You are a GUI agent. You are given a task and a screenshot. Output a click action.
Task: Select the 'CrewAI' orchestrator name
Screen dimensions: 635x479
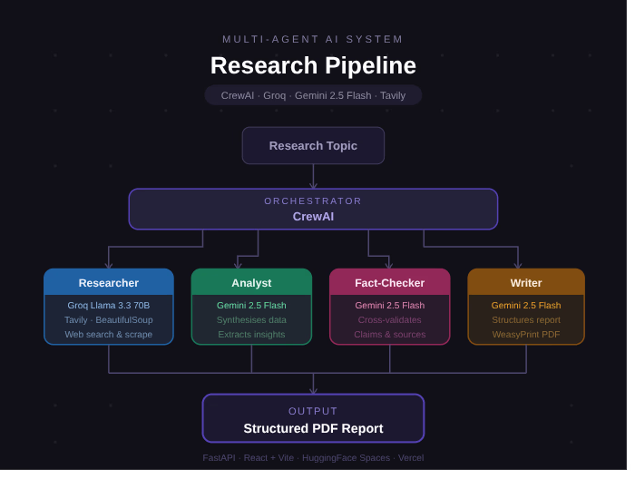313,217
